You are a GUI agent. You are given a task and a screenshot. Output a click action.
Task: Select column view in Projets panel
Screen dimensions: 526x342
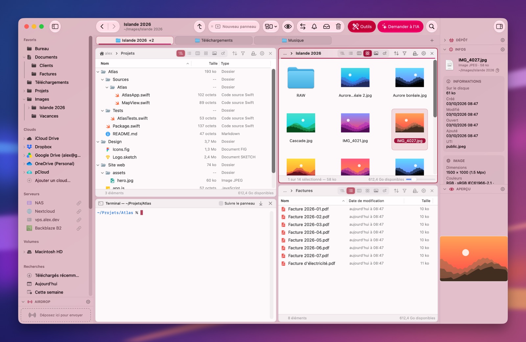tap(198, 53)
